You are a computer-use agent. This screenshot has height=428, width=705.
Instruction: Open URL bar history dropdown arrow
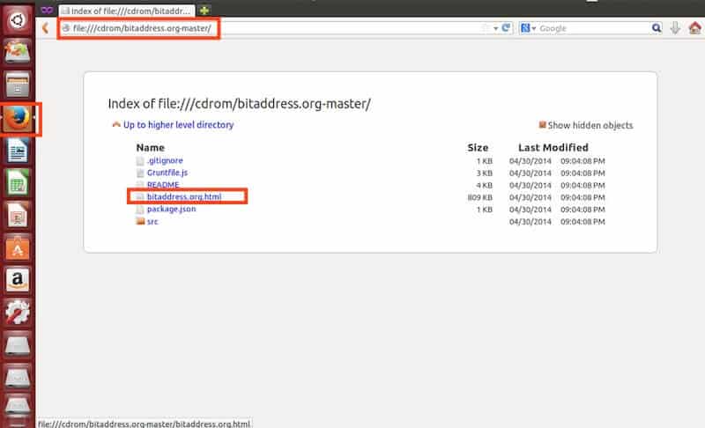495,28
